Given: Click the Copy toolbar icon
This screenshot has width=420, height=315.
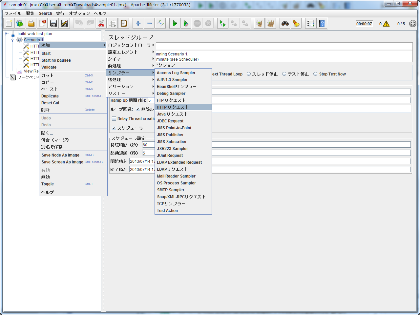Looking at the screenshot, I should (x=112, y=23).
